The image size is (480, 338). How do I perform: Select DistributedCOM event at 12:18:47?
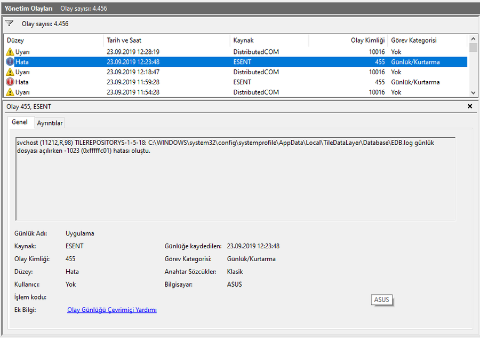pos(255,72)
